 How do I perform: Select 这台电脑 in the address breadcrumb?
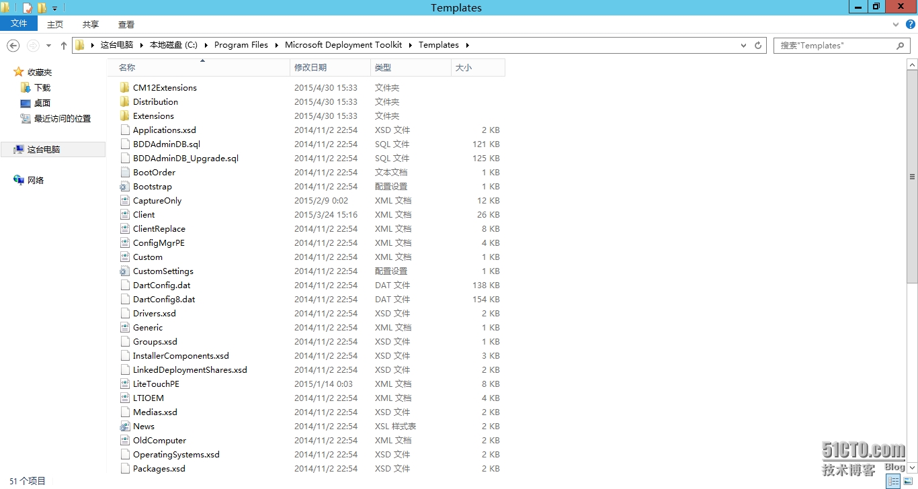click(x=117, y=45)
